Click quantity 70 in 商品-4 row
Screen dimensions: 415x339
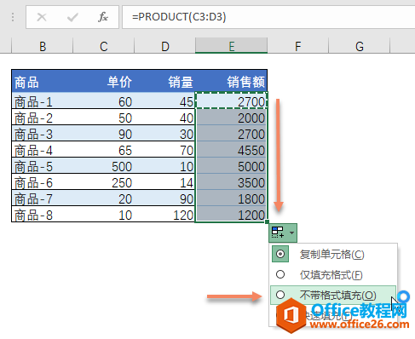pos(164,149)
